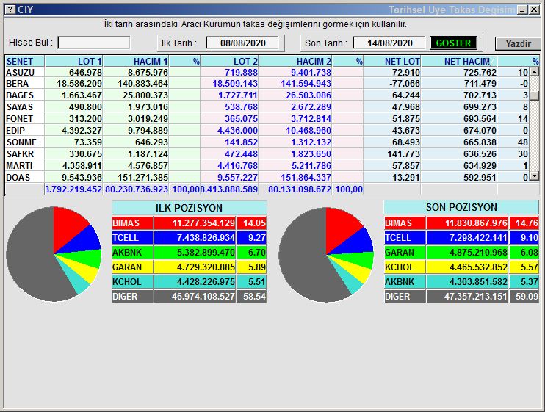Click green GARAN swatch in SON POZISYON
Screen dimensions: 545x412
(405, 253)
